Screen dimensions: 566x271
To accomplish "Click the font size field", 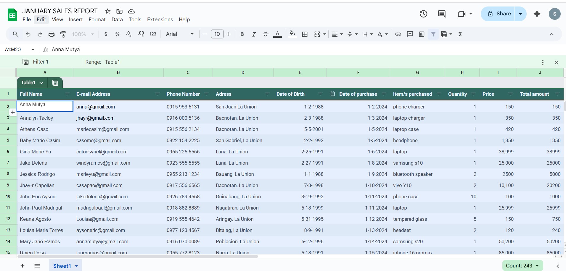I will (x=217, y=34).
